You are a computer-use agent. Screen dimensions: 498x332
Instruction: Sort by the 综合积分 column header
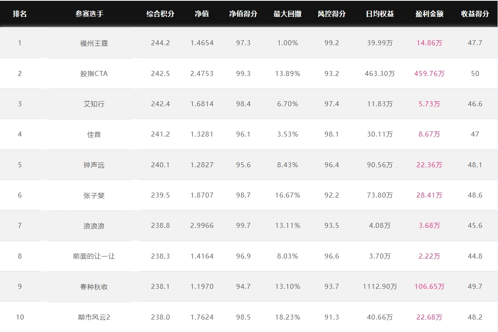(x=160, y=14)
